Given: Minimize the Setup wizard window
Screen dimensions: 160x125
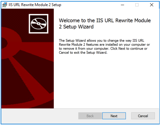Looking at the screenshot, I should pyautogui.click(x=122, y=5).
